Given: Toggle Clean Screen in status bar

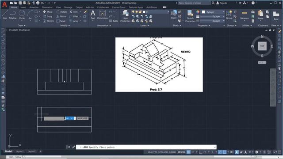Looking at the screenshot, I should pyautogui.click(x=275, y=152).
